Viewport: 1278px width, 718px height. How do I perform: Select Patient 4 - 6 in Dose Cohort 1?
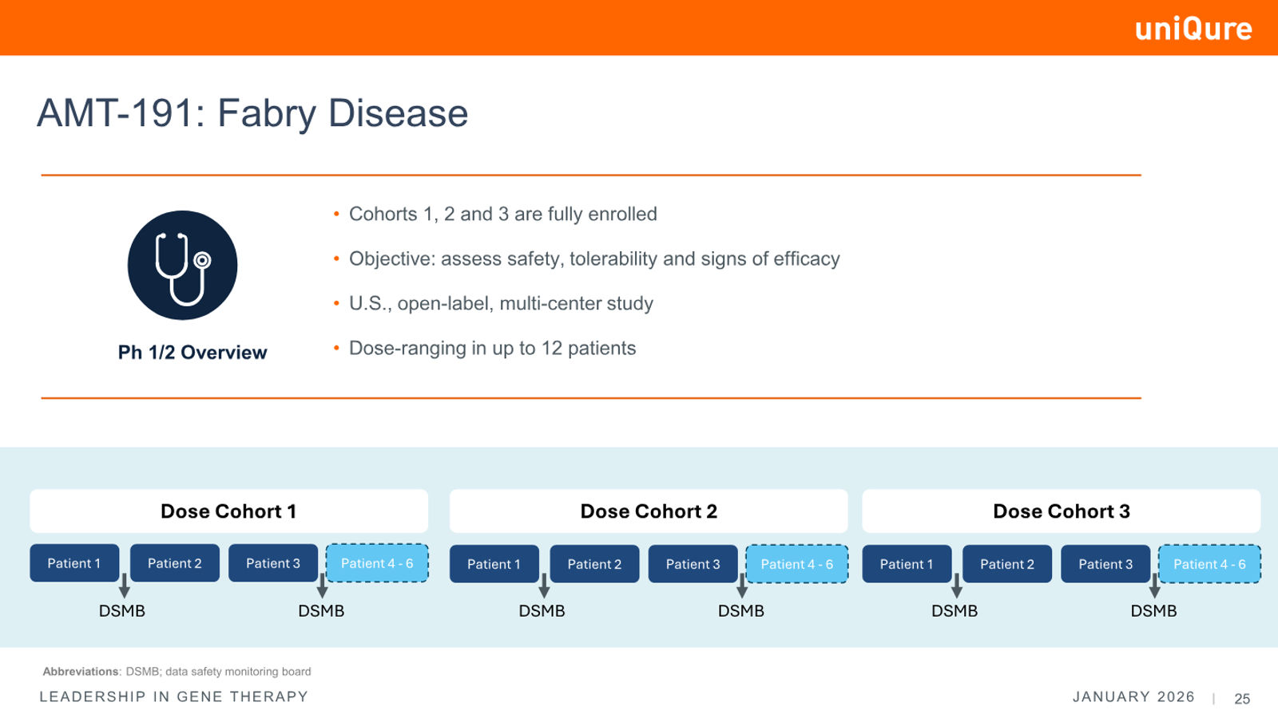tap(377, 563)
